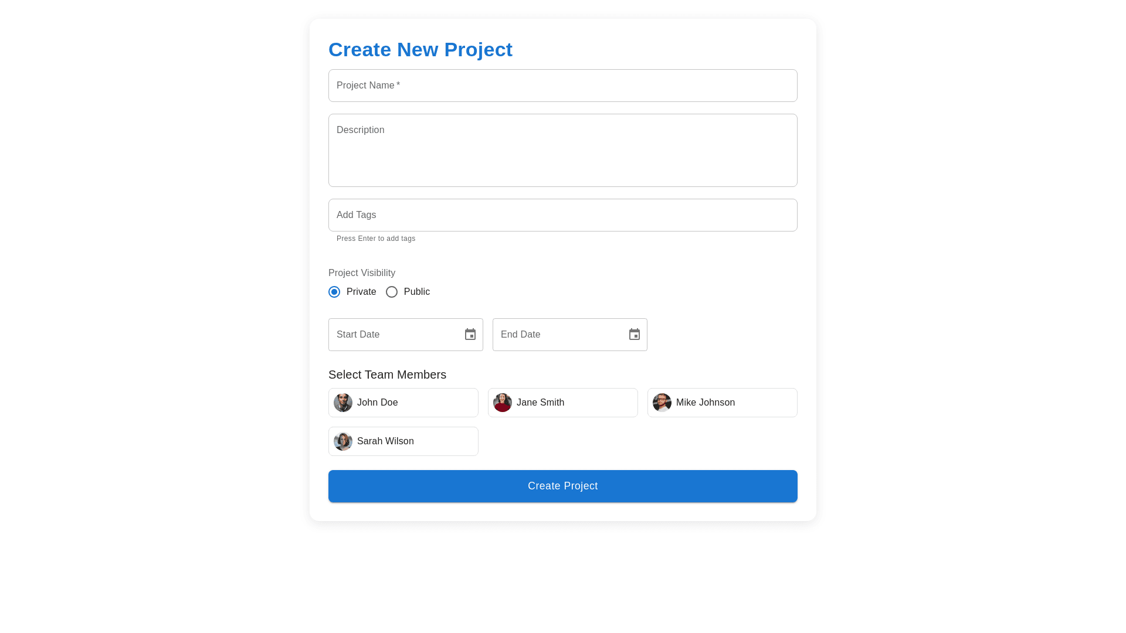Open the End Date calendar picker icon

pos(635,335)
